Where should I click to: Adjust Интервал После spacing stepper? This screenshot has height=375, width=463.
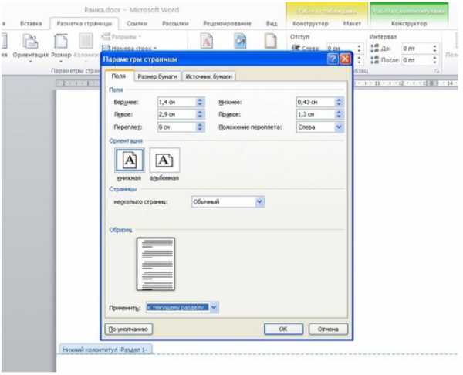pos(434,60)
